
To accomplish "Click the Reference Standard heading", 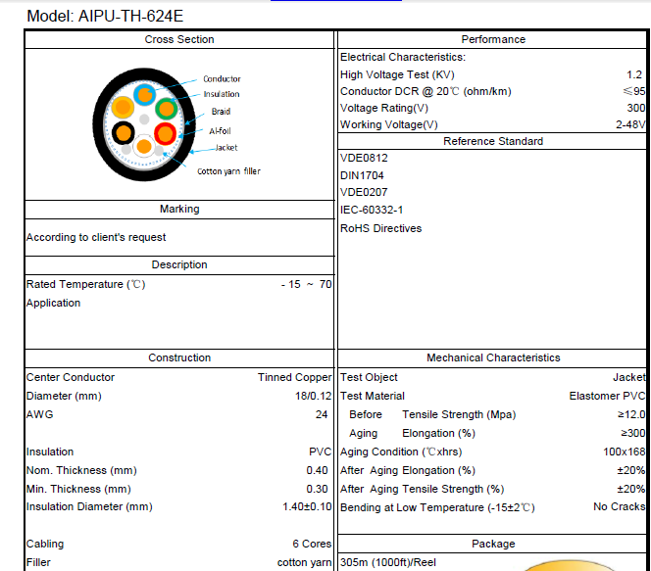I will click(x=492, y=141).
